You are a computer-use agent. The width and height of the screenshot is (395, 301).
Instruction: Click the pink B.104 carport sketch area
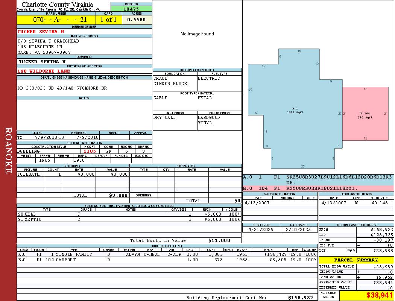pos(365,114)
